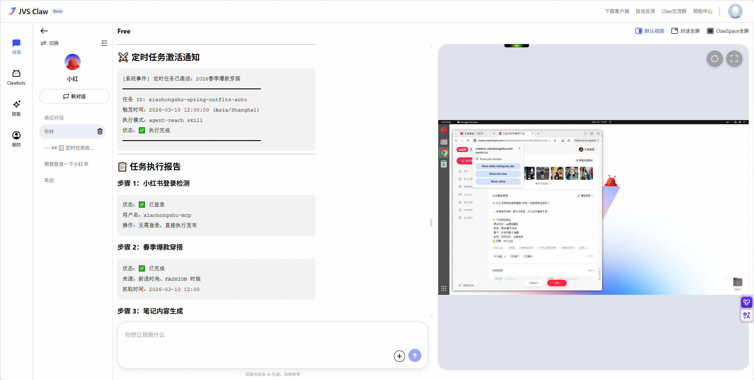Enter fullscreen for the remote screen view
Viewport: 754px width, 380px height.
click(x=734, y=59)
